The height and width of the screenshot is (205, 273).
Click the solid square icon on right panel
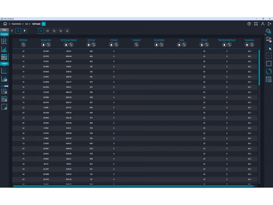(269, 64)
